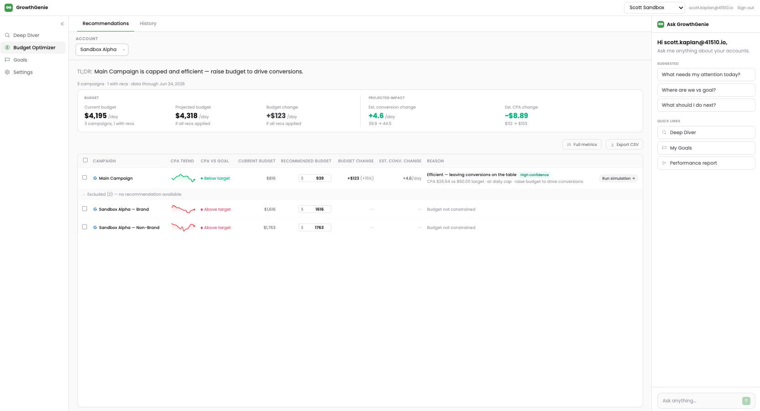Click Main Campaign $816 current budget
This screenshot has width=760, height=411.
click(x=271, y=178)
